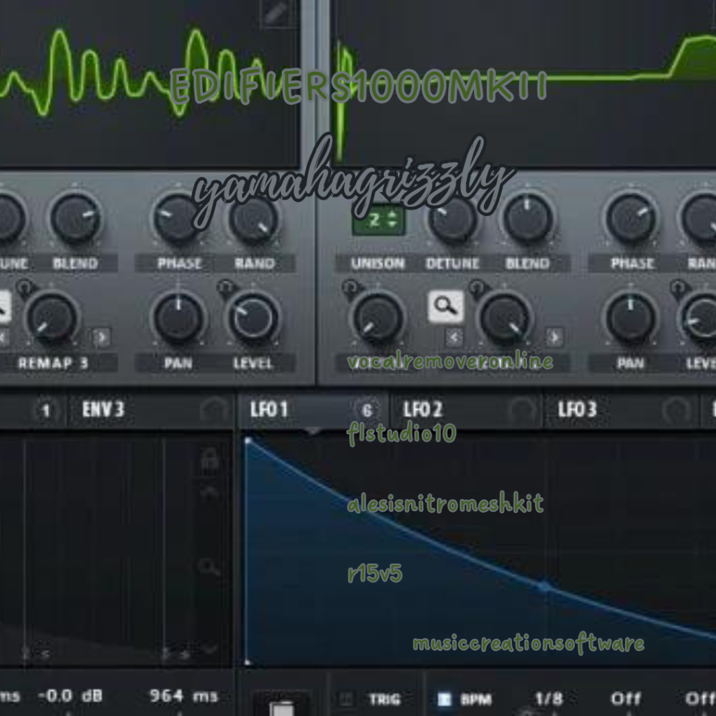Click the Off value right beside the 1/8 rate
This screenshot has height=716, width=716.
626,699
